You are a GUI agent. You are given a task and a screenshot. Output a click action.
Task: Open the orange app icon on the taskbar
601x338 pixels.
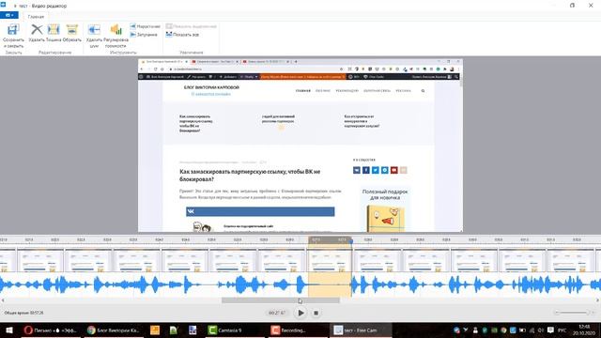tap(155, 330)
